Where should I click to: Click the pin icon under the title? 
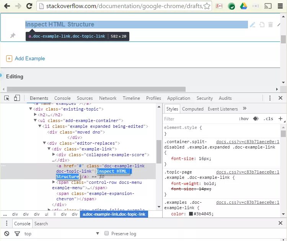13,35
